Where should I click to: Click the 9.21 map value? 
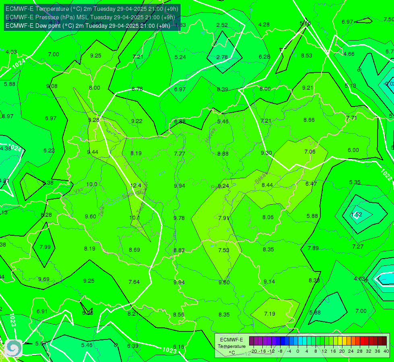coord(307,88)
